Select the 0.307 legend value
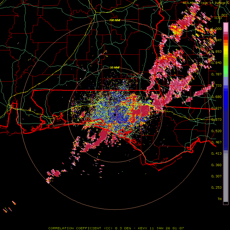Screen dimensions: 230x230 pyautogui.click(x=216, y=176)
